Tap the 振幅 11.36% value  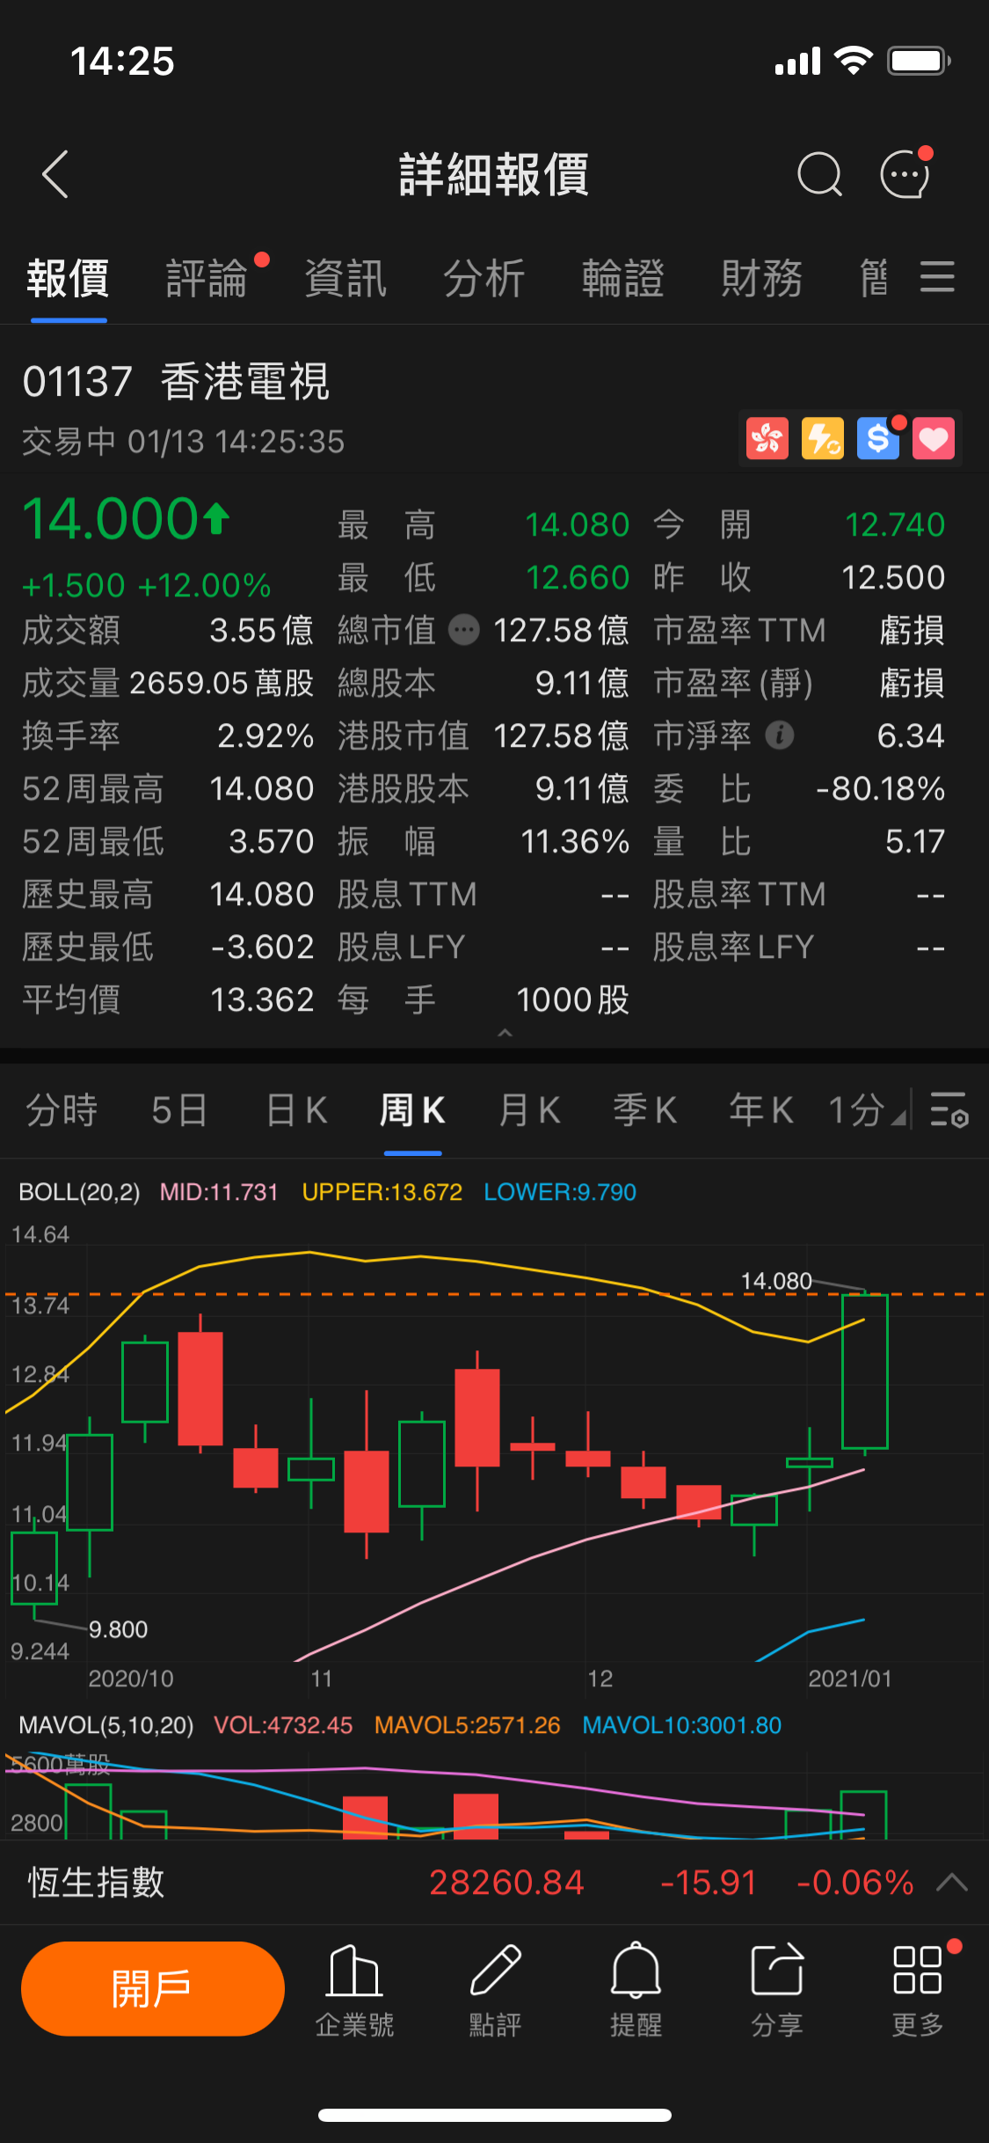click(575, 841)
